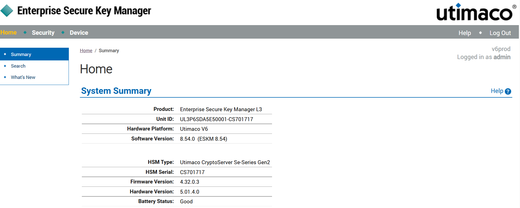520x208 pixels.
Task: Open the blue question mark help icon
Action: tap(508, 91)
